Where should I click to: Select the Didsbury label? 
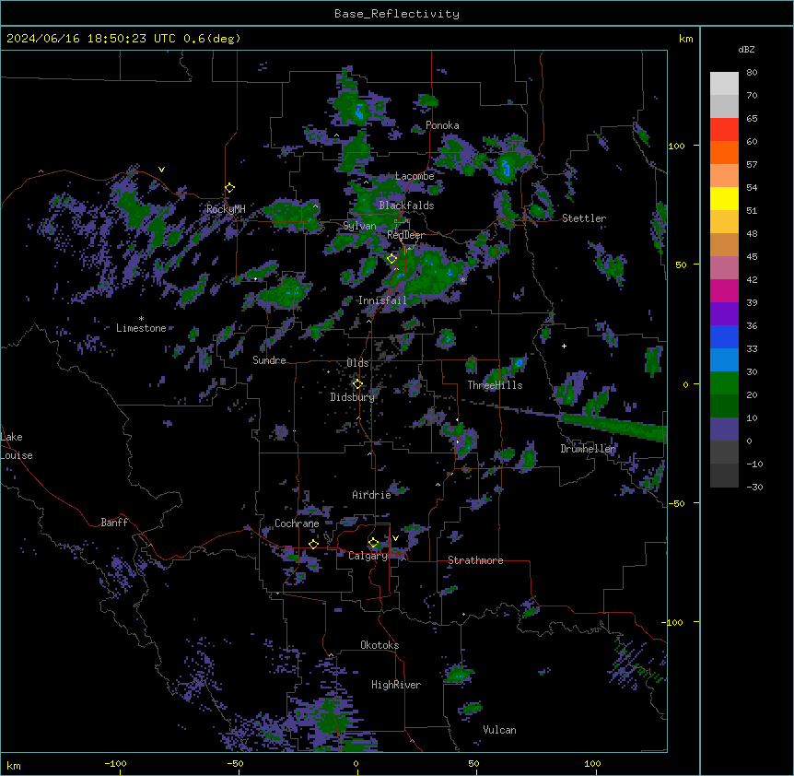pyautogui.click(x=353, y=397)
